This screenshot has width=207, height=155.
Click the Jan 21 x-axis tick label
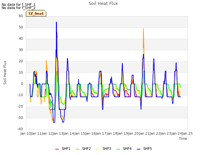point(144,133)
